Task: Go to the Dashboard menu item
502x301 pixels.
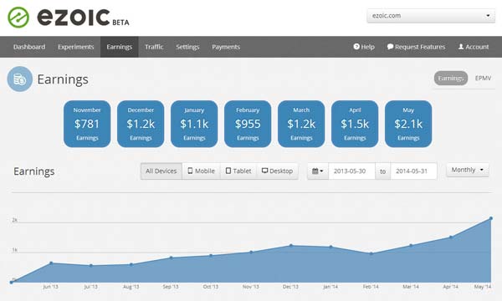Action: pyautogui.click(x=29, y=47)
